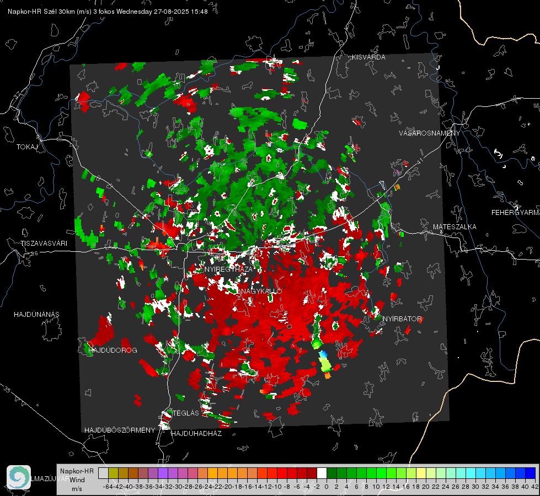This screenshot has height=496, width=540.
Task: Click the 'Napkor-HR' legend title
Action: point(77,471)
